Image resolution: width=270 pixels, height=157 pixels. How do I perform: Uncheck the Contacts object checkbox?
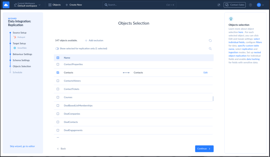[x=58, y=73]
